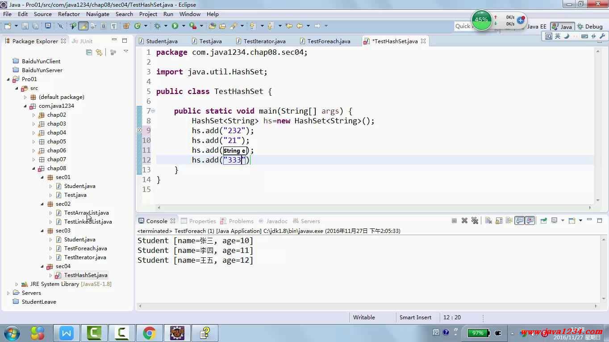Expand the chap07 package
Image resolution: width=609 pixels, height=342 pixels.
[33, 159]
